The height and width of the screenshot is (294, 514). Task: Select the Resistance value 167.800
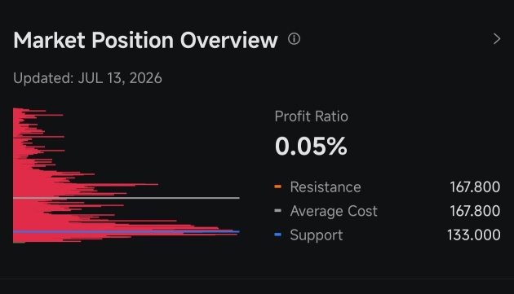[x=475, y=187]
